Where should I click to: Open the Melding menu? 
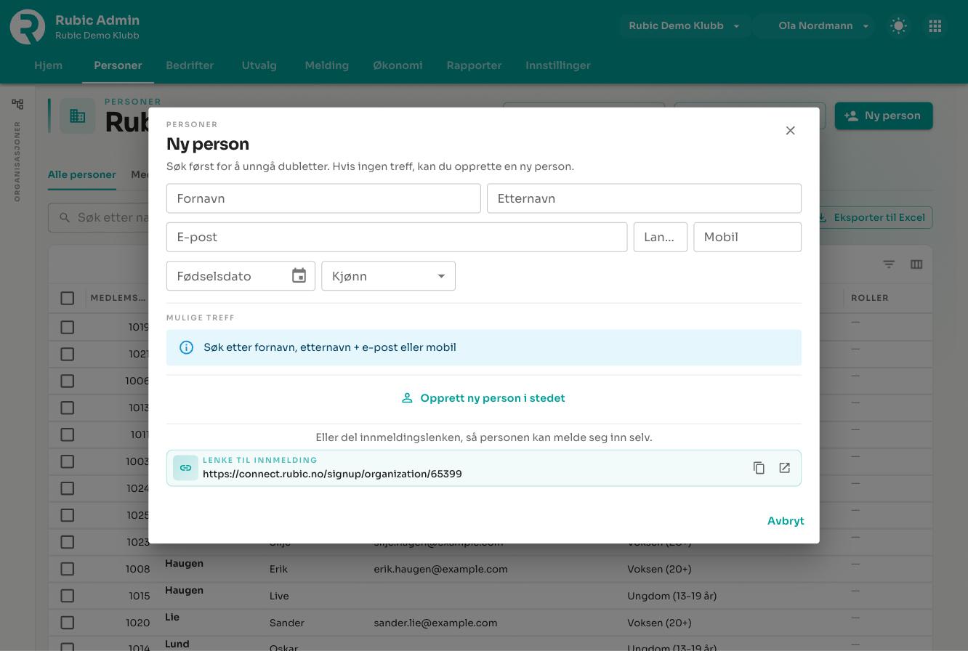(x=327, y=65)
